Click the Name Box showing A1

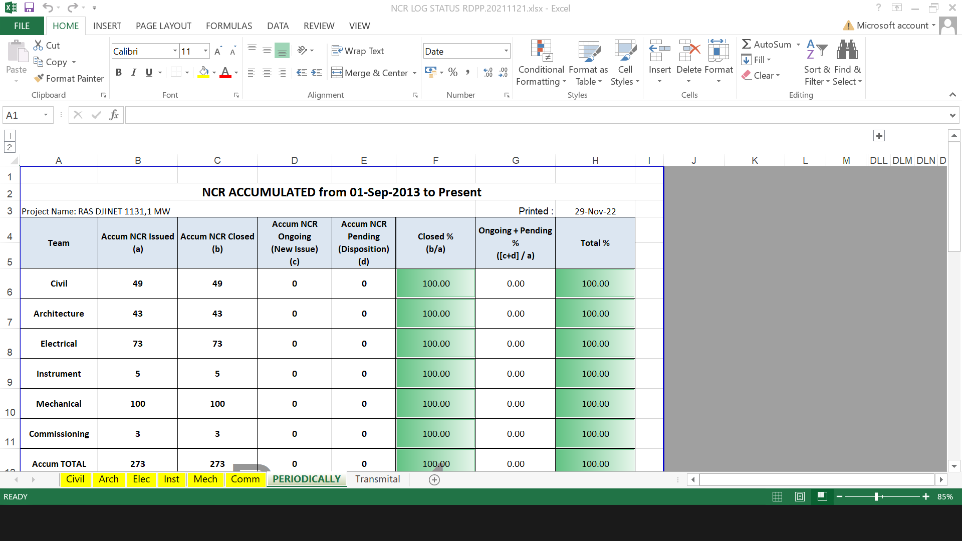pos(24,115)
